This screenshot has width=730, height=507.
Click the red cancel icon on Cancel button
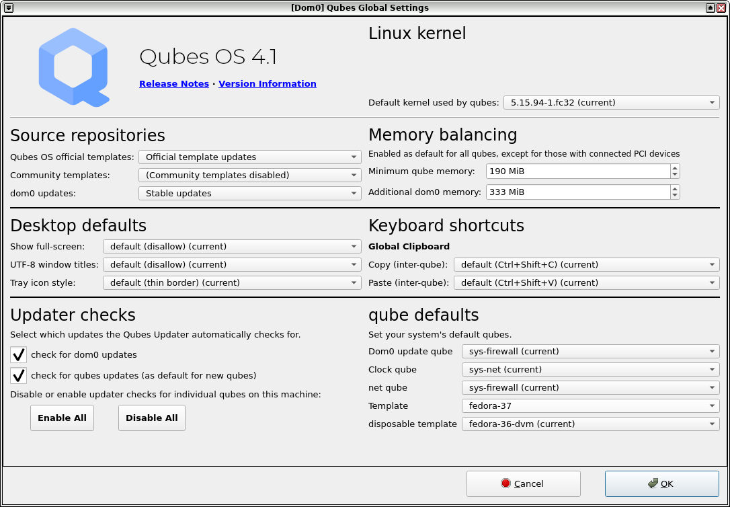point(505,483)
